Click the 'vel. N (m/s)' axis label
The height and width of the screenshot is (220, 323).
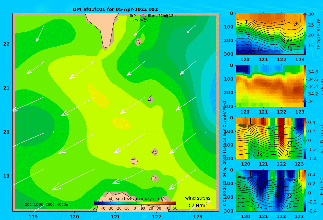click(321, 139)
